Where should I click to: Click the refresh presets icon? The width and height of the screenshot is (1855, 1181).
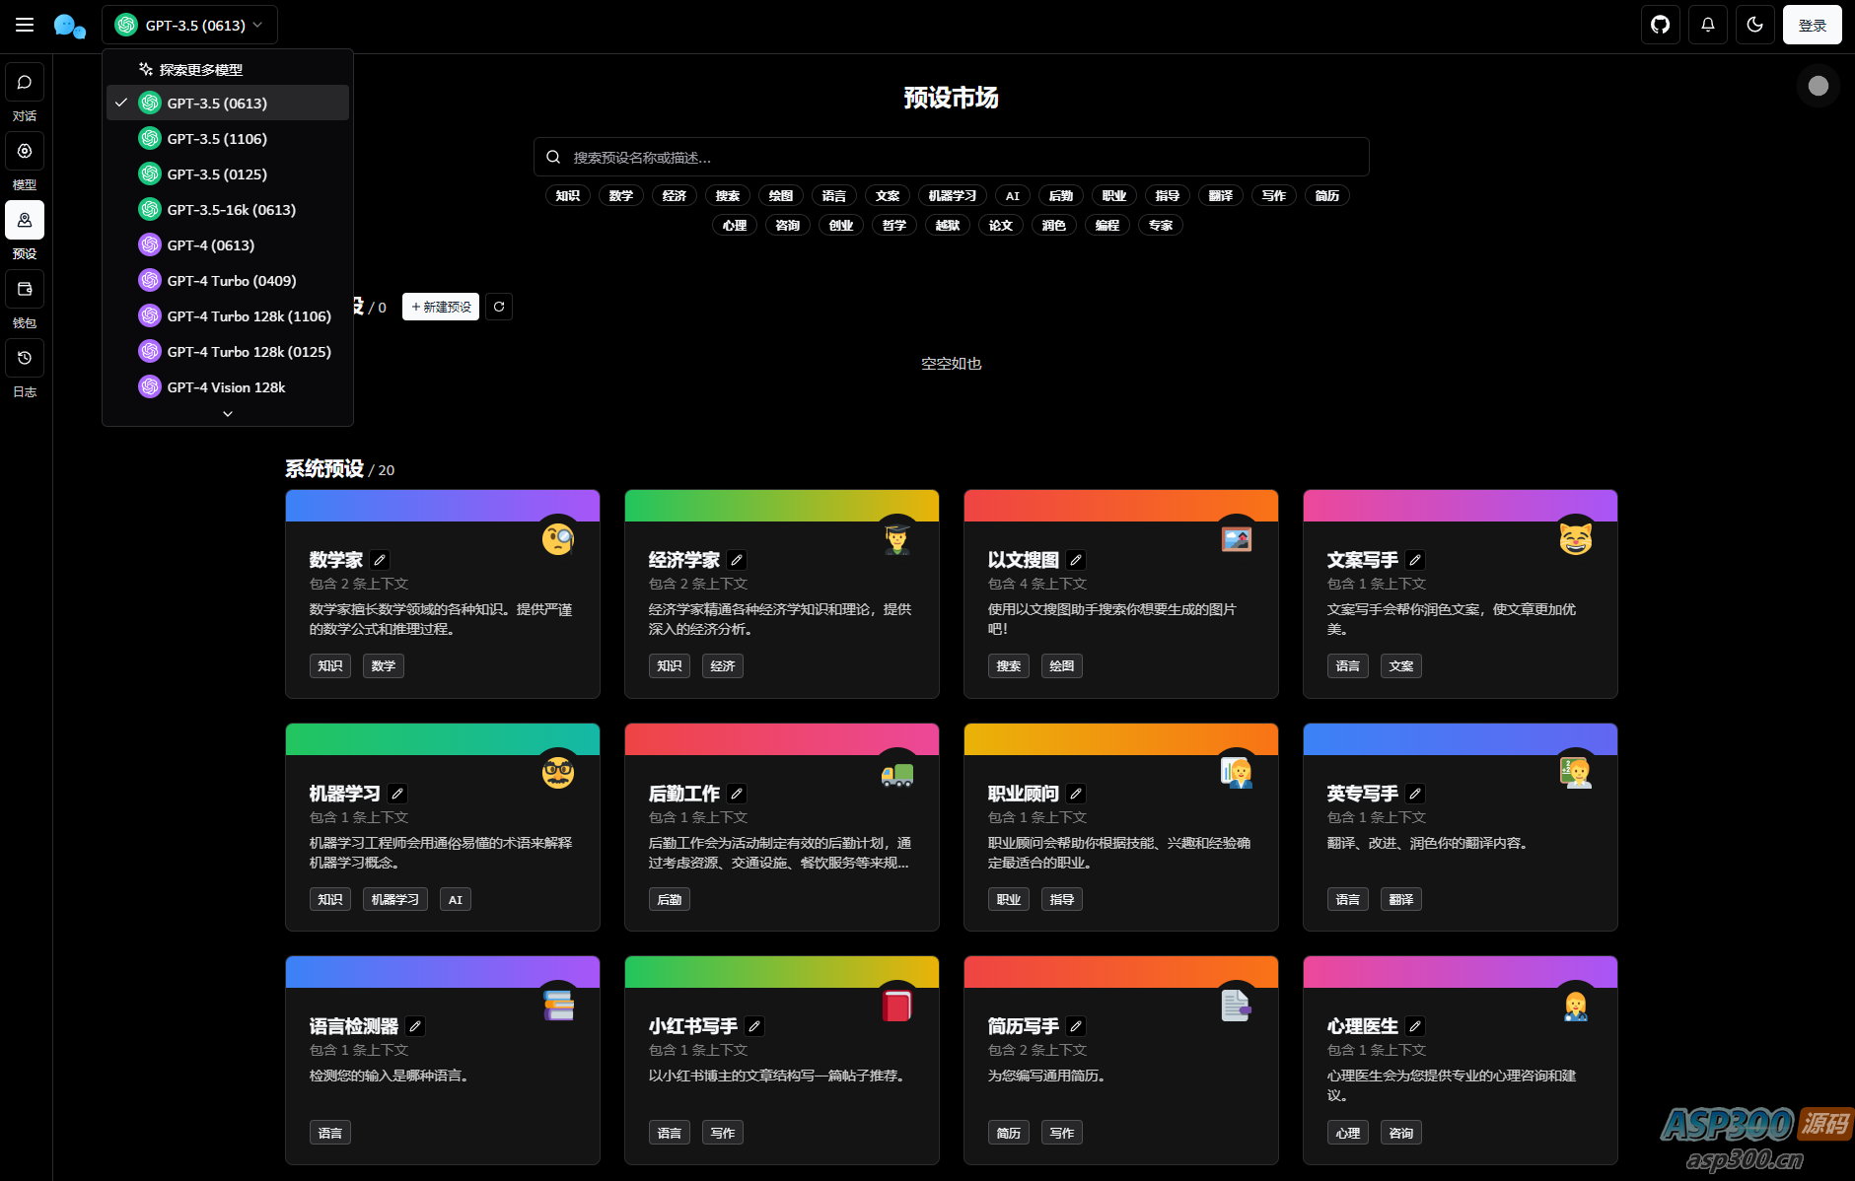499,307
